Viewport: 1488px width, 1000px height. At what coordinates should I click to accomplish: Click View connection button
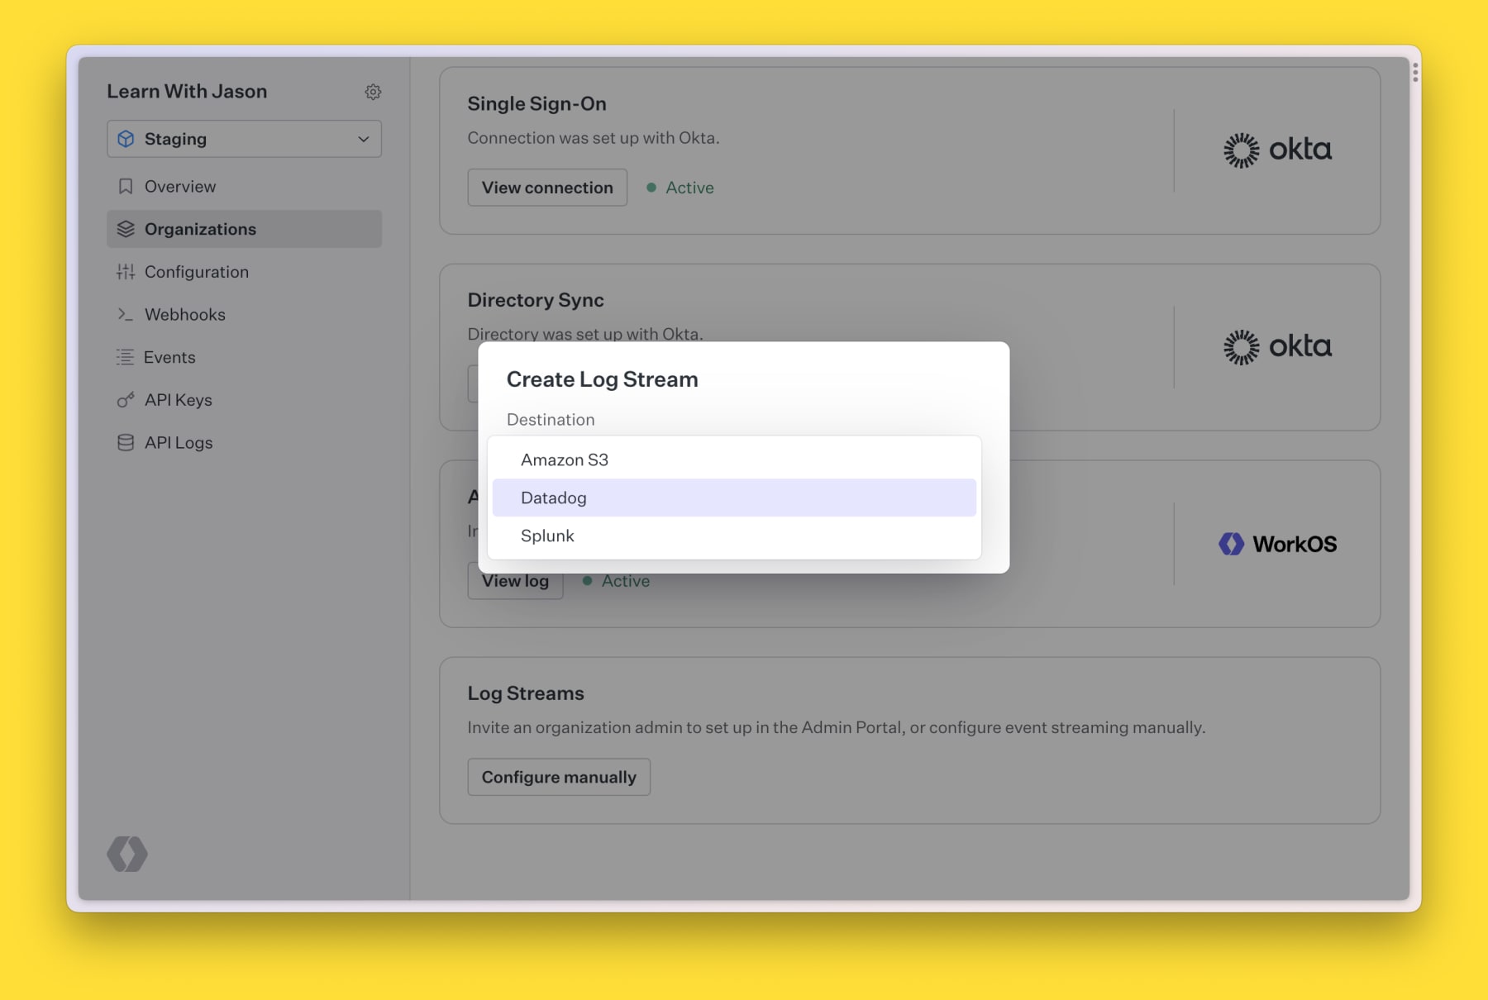547,188
